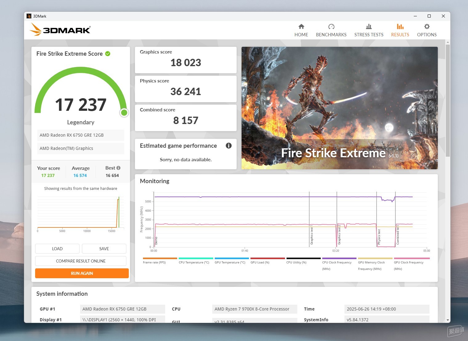The image size is (468, 341).
Task: Click the 3DMark title bar app icon
Action: [x=29, y=16]
